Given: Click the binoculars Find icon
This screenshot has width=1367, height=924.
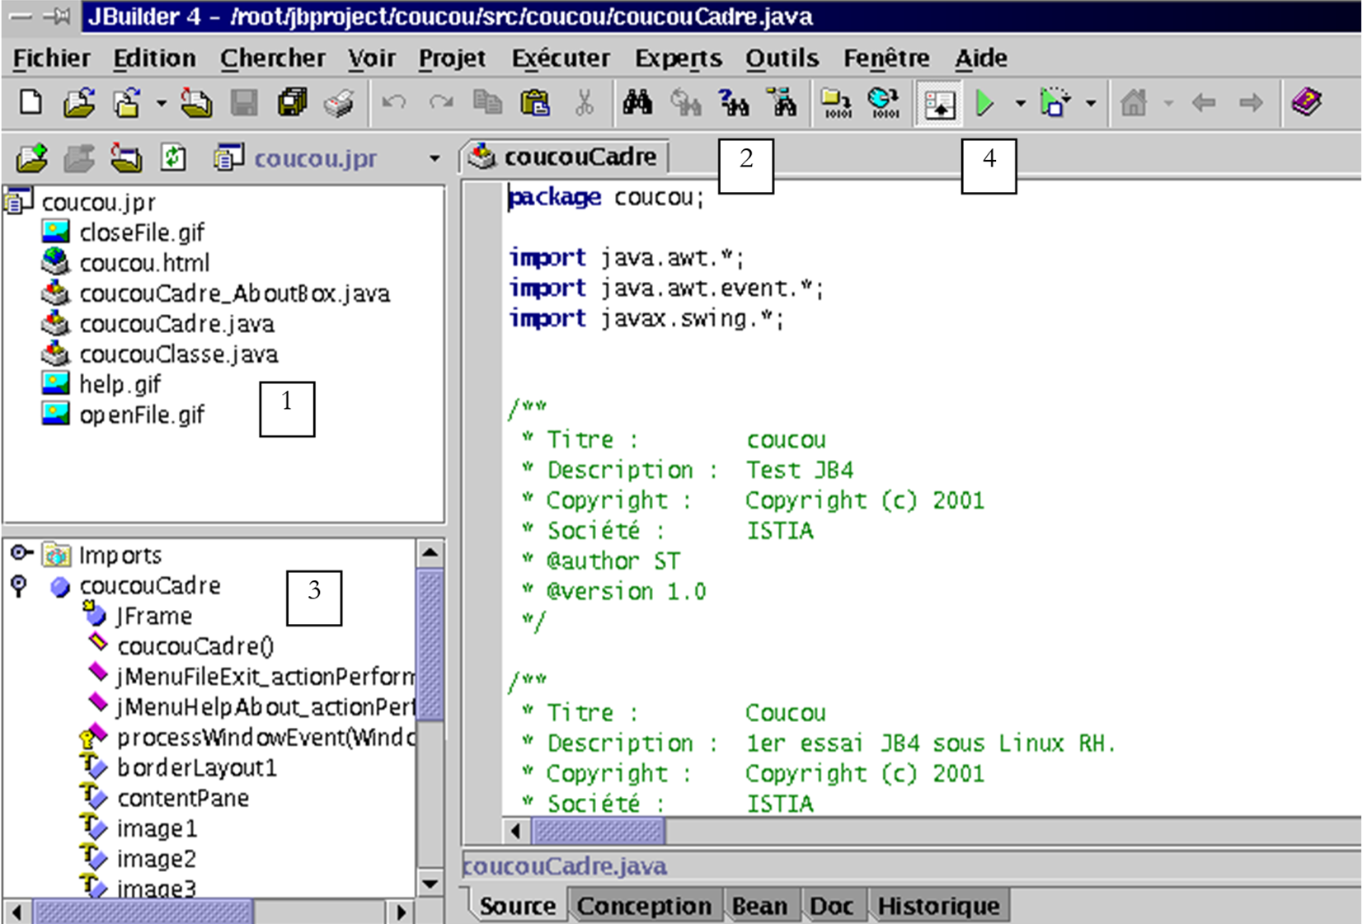Looking at the screenshot, I should pyautogui.click(x=637, y=103).
